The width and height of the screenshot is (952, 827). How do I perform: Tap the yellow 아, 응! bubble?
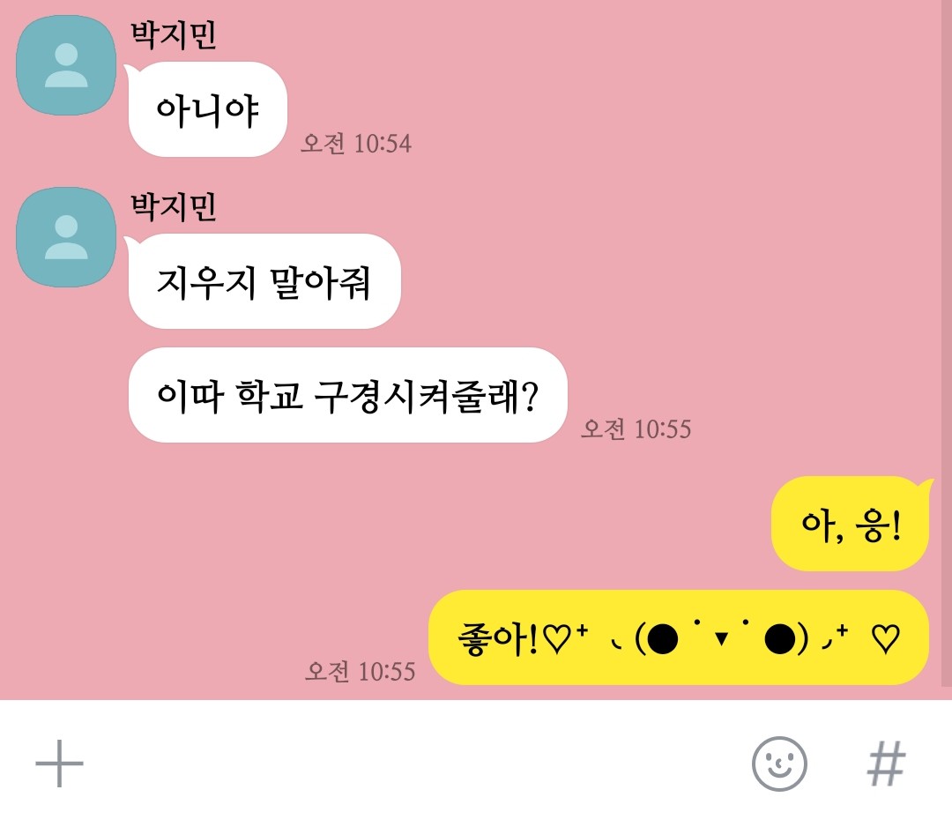(x=850, y=524)
